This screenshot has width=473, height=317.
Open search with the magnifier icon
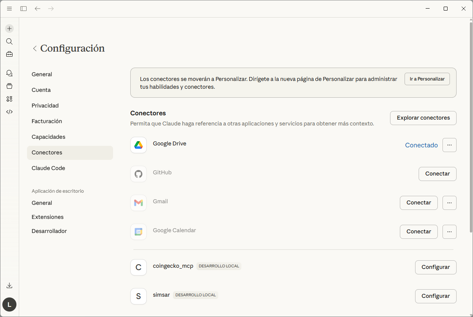9,41
